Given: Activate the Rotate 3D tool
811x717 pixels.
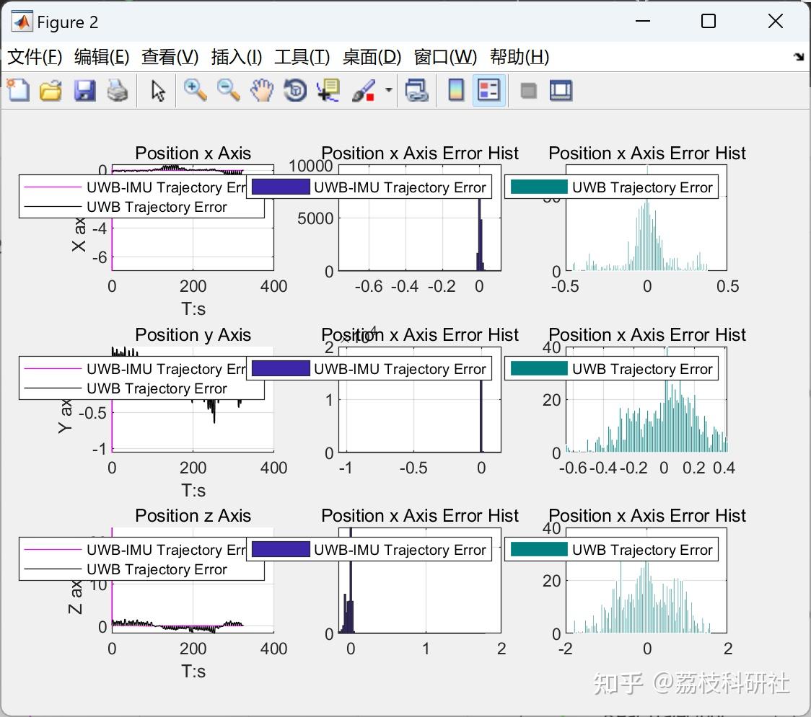Looking at the screenshot, I should click(295, 90).
